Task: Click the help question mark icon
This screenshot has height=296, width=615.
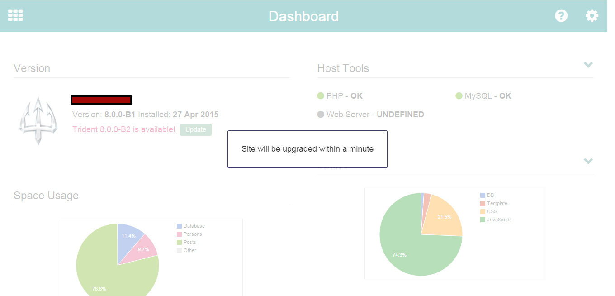Action: (x=561, y=16)
